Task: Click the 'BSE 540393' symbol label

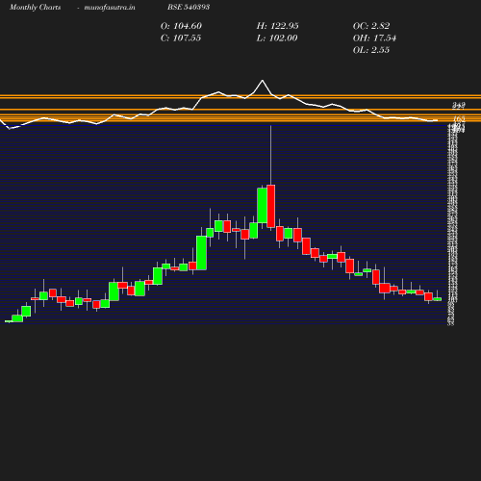Action: click(189, 7)
